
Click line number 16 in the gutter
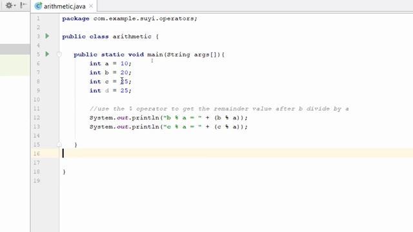tap(37, 153)
